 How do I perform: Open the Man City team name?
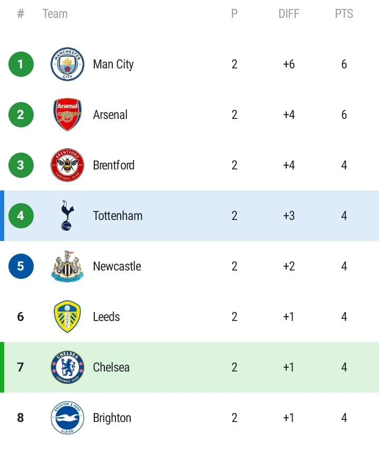point(113,64)
